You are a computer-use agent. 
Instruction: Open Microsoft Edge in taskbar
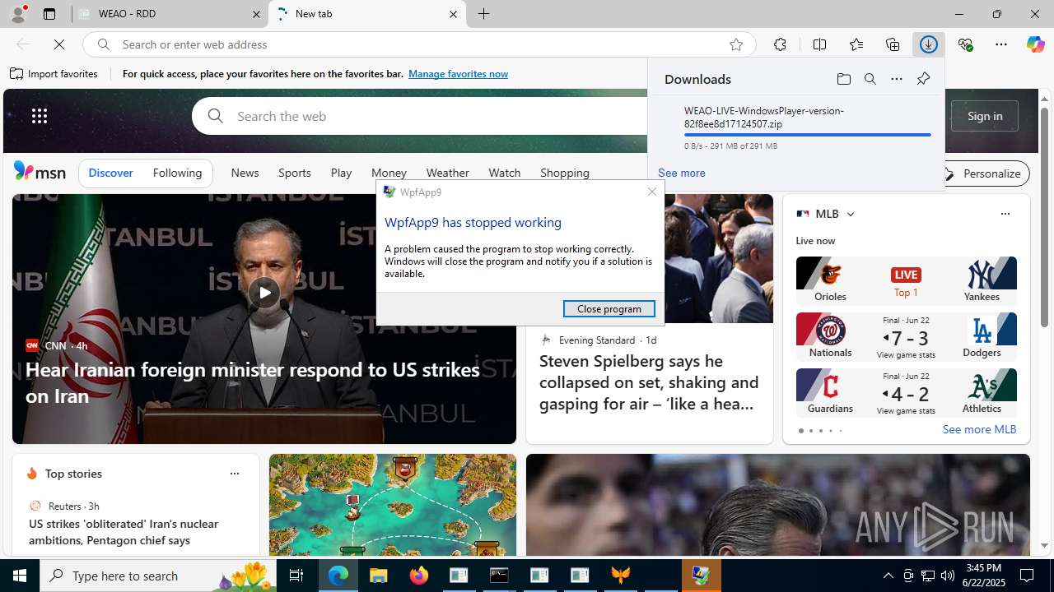pos(338,576)
